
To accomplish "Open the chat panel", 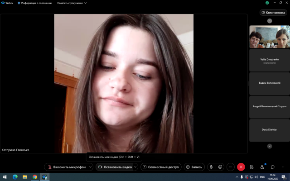I will point(272,167).
